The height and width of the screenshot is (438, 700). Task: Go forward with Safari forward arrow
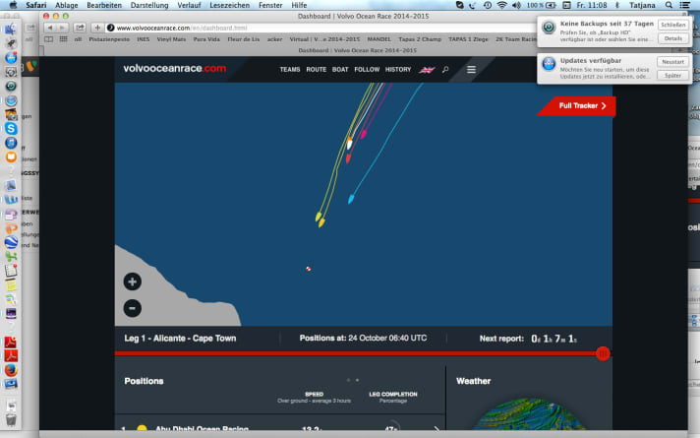click(x=62, y=28)
